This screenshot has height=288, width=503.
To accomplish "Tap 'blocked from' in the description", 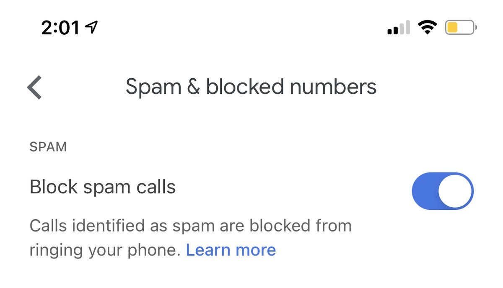I will click(301, 226).
